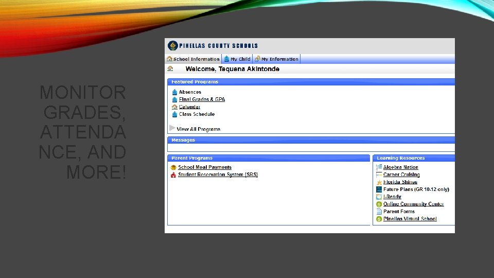This screenshot has height=278, width=494.
Task: Click the Future Plans icon
Action: [x=379, y=189]
